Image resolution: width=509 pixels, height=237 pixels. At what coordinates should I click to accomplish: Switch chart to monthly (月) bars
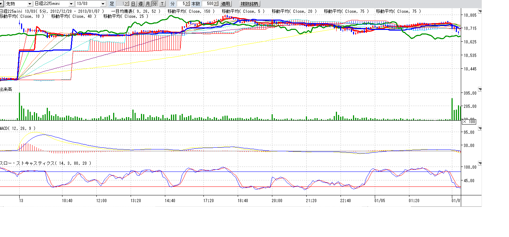click(147, 4)
